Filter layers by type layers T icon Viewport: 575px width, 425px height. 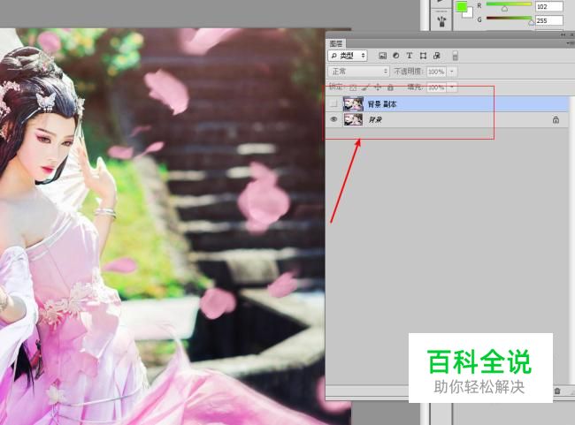(410, 56)
